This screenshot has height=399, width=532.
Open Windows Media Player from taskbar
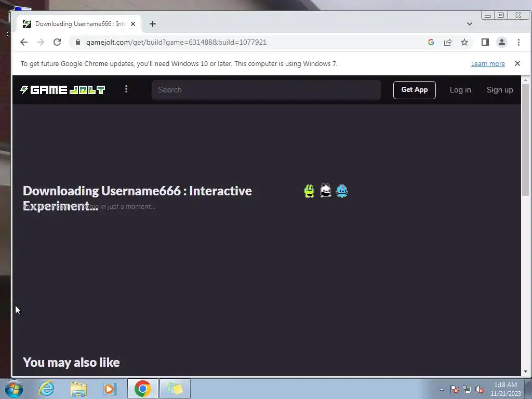(110, 389)
